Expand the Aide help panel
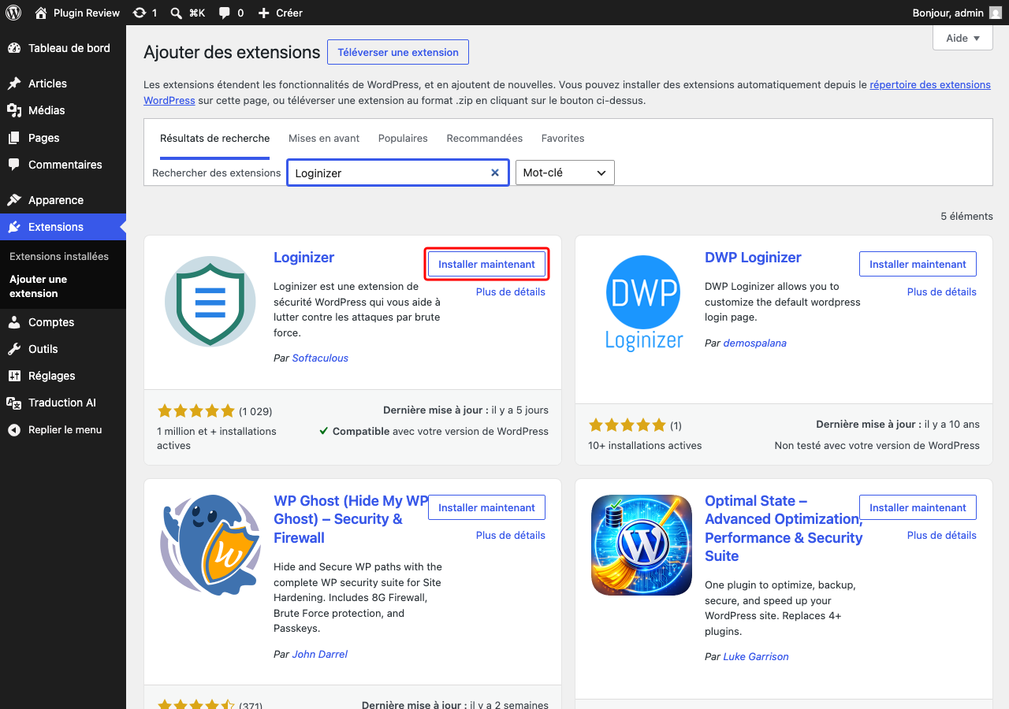Viewport: 1009px width, 709px height. [962, 38]
